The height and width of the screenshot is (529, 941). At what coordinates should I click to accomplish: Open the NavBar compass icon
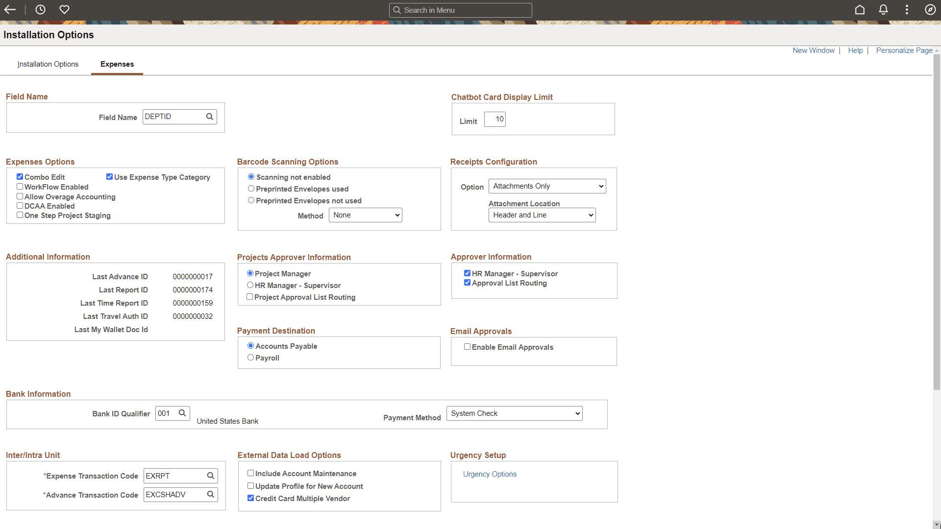click(930, 9)
